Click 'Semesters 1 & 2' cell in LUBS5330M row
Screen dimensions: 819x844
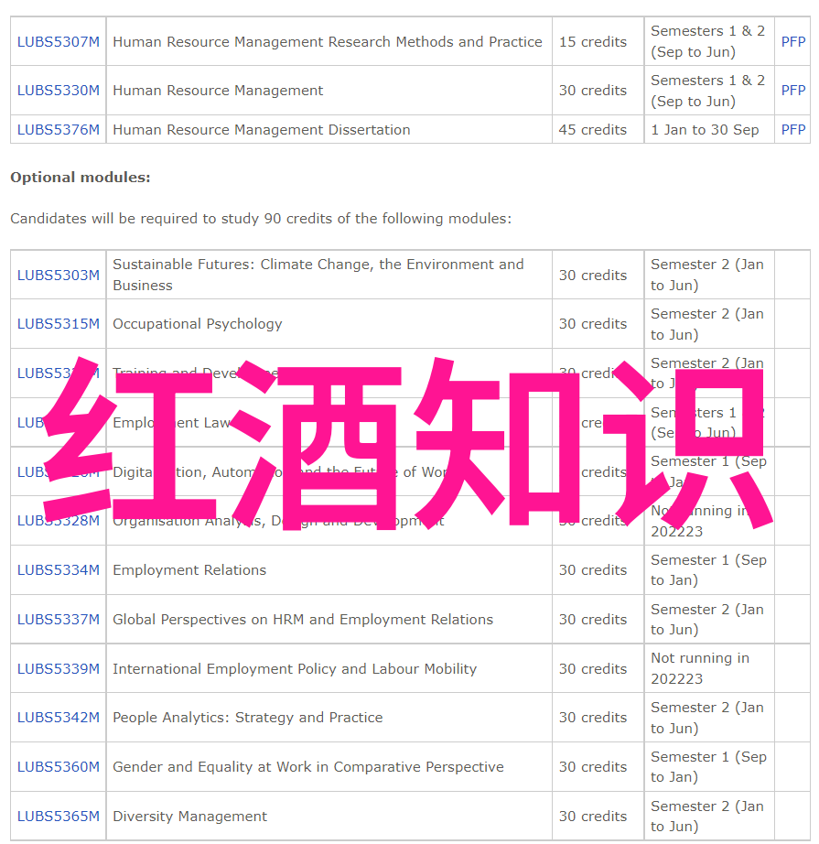(707, 91)
